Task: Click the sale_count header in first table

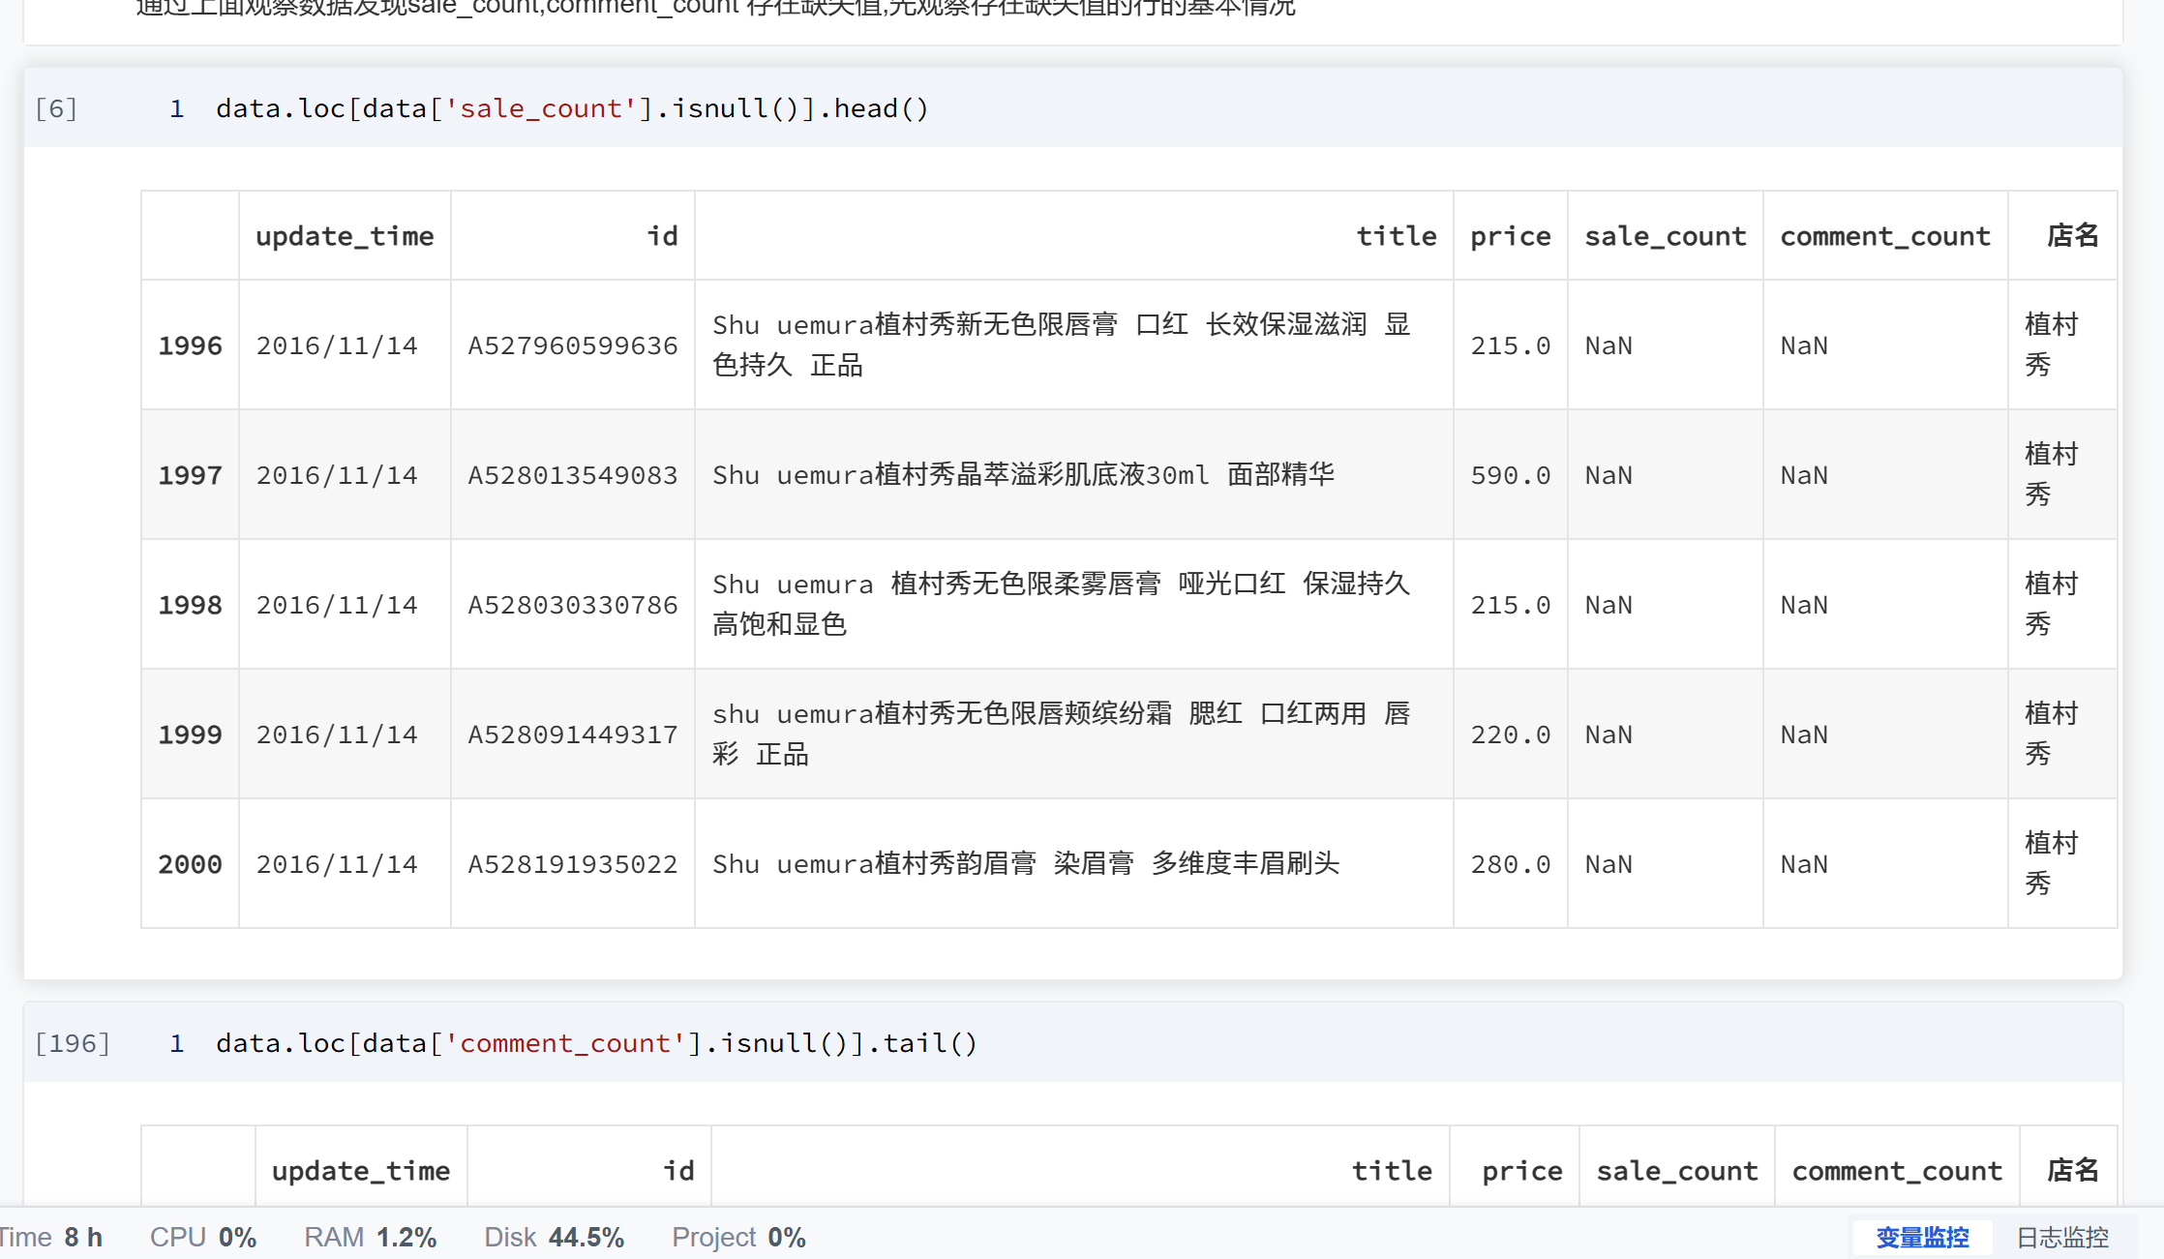Action: coord(1665,236)
